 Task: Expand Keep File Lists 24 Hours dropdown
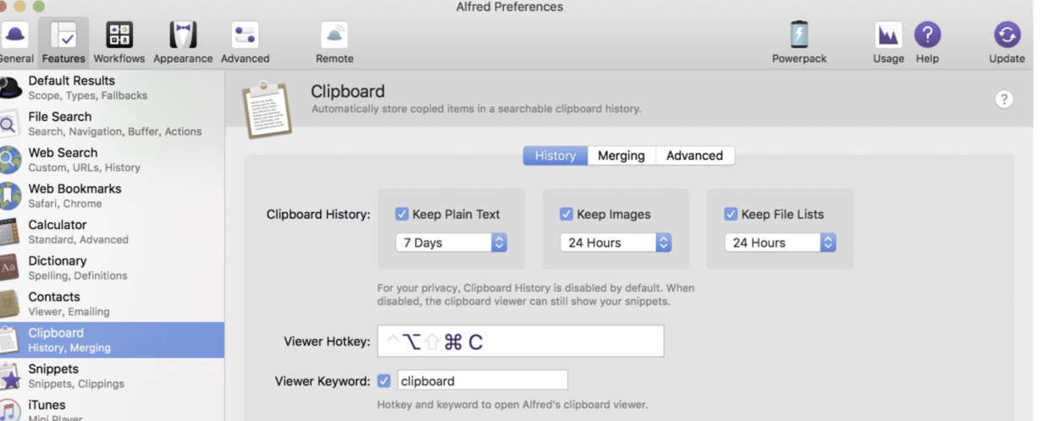pyautogui.click(x=780, y=243)
